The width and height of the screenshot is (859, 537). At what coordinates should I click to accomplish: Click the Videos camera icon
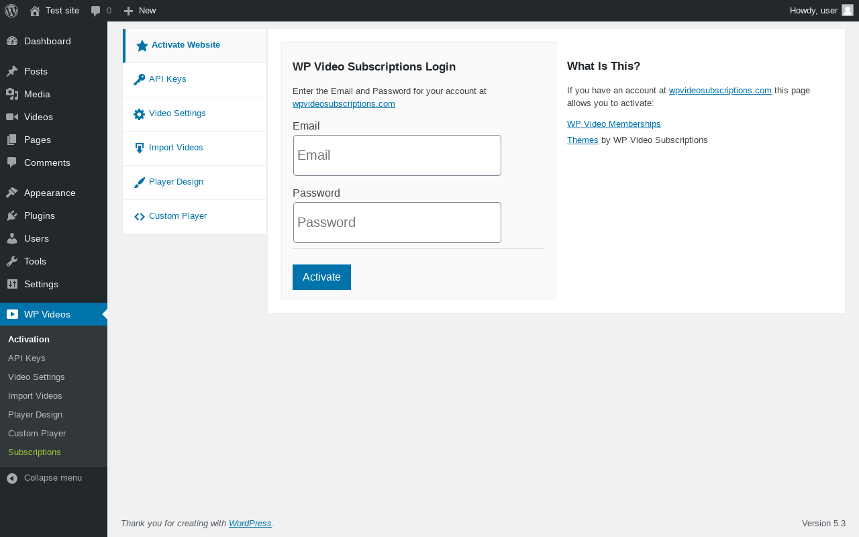coord(12,117)
